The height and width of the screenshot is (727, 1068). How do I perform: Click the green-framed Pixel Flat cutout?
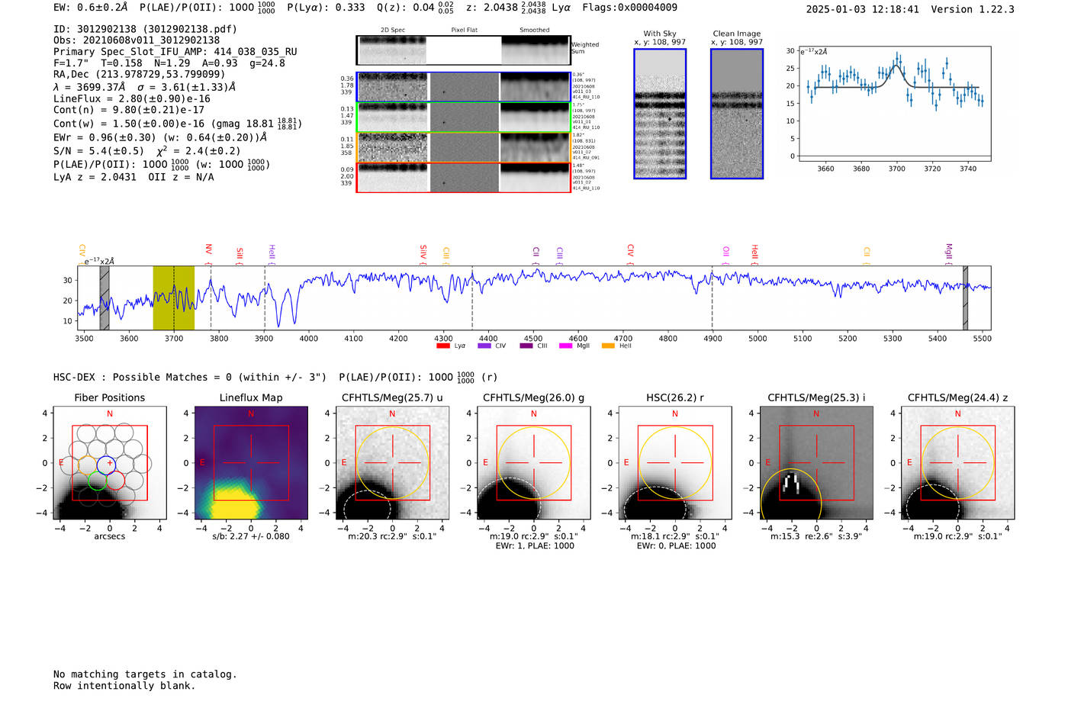[464, 117]
